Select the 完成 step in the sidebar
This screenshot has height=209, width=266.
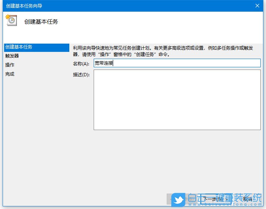[10, 74]
